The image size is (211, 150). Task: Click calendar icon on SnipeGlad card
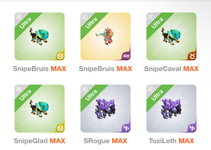pos(19,89)
